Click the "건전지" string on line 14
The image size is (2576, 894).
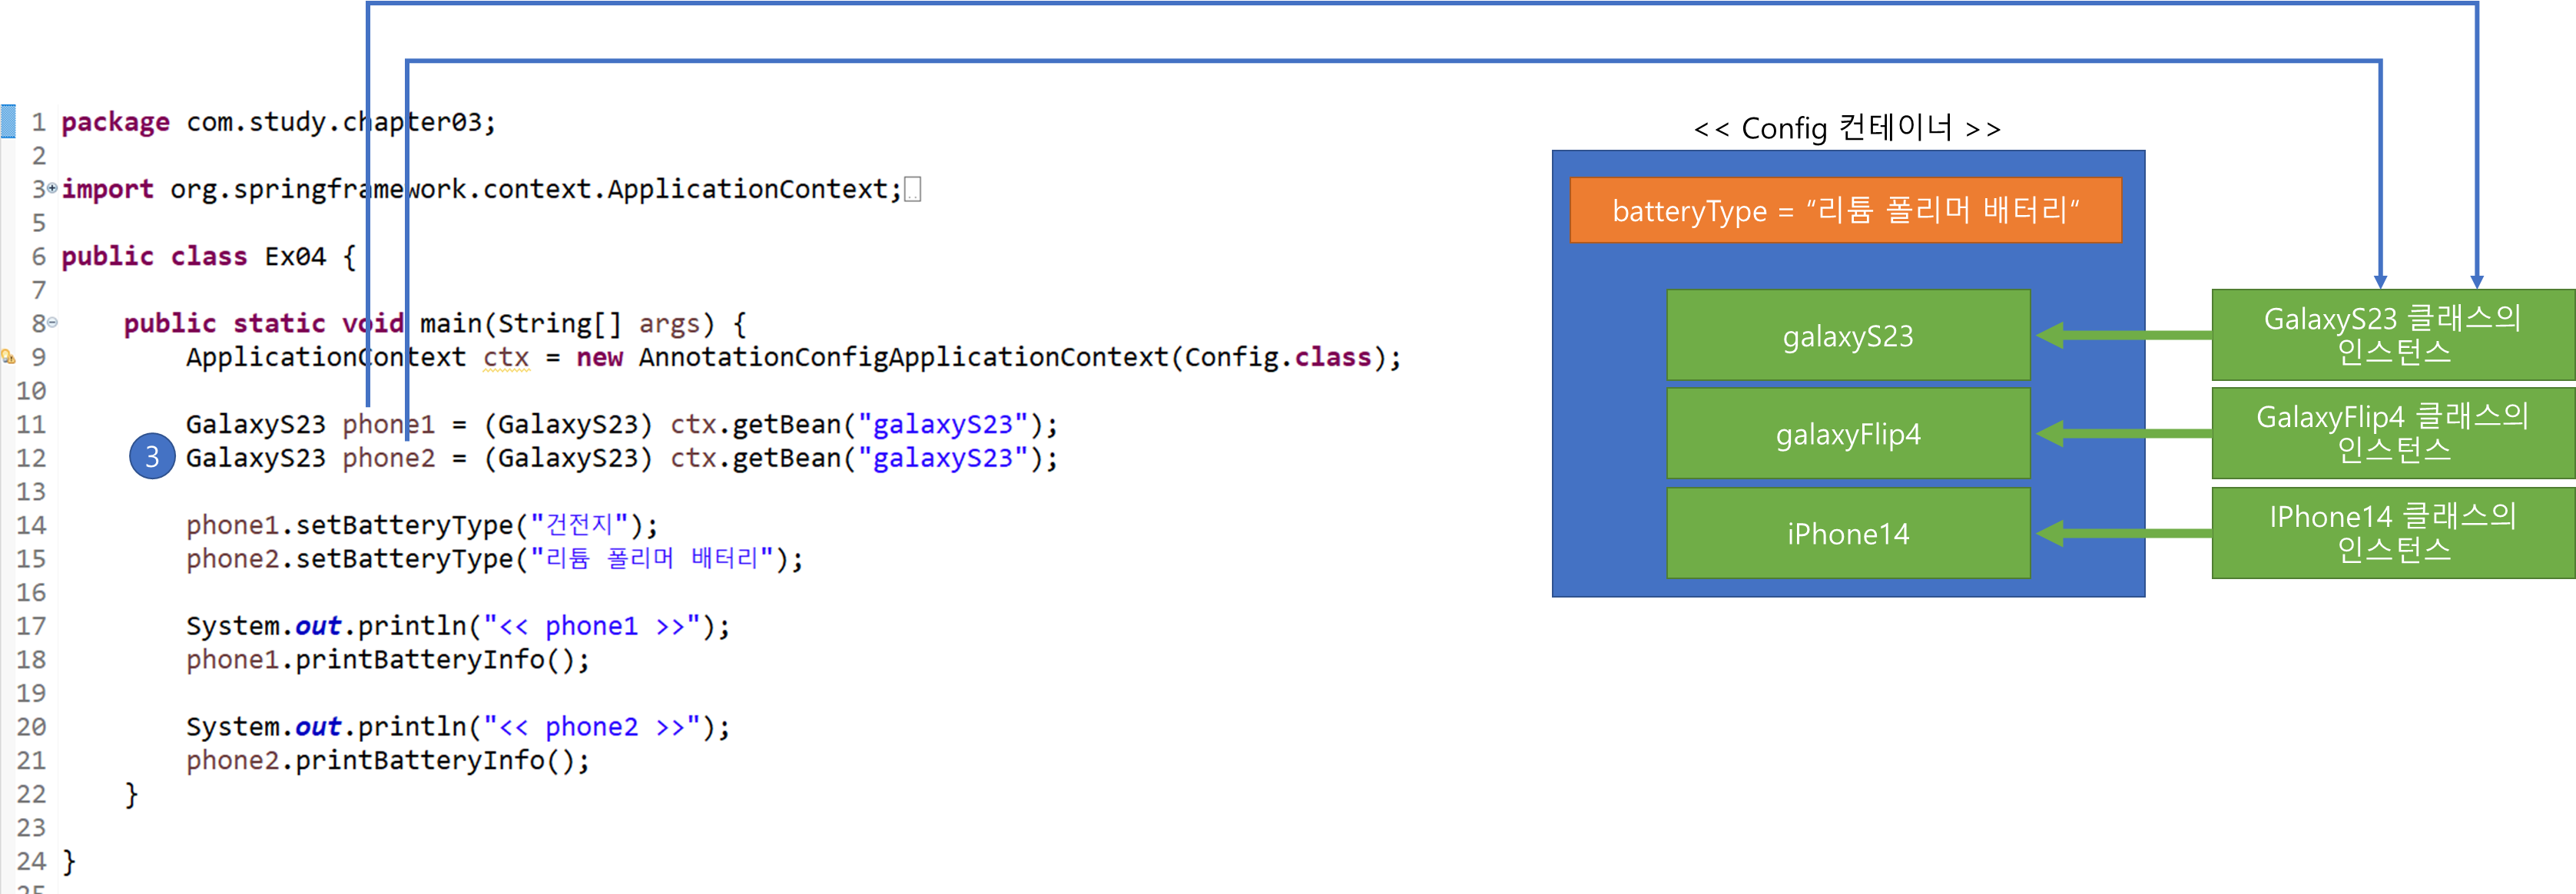[579, 525]
